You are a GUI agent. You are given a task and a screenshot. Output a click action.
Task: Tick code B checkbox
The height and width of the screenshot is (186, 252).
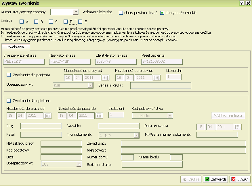click(x=36, y=22)
